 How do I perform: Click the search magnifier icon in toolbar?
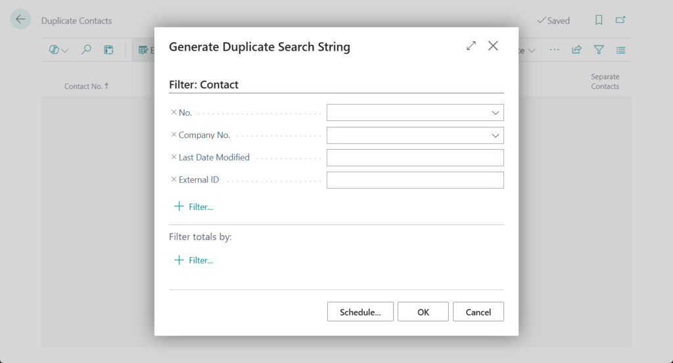[x=86, y=50]
